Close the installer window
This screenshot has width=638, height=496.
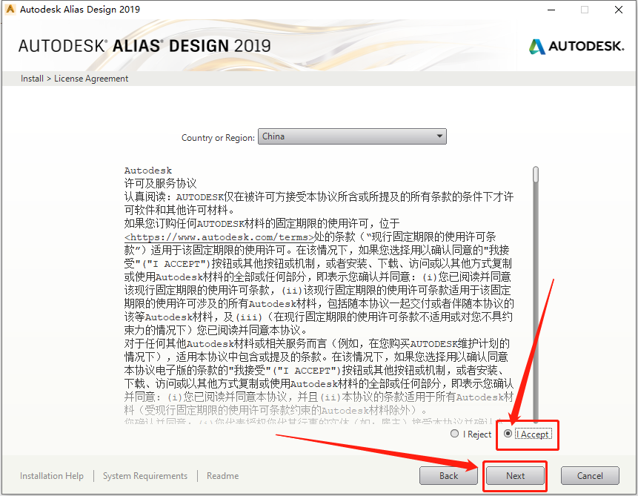click(x=619, y=10)
